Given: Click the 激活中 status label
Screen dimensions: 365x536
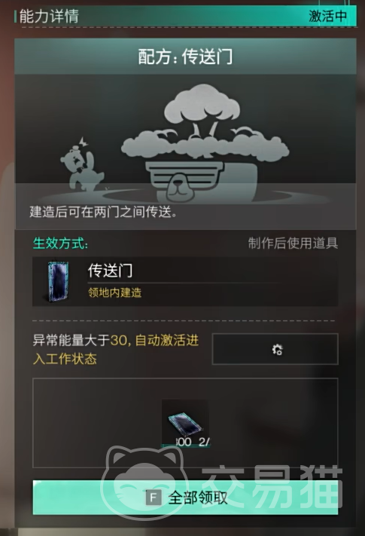Looking at the screenshot, I should 328,16.
